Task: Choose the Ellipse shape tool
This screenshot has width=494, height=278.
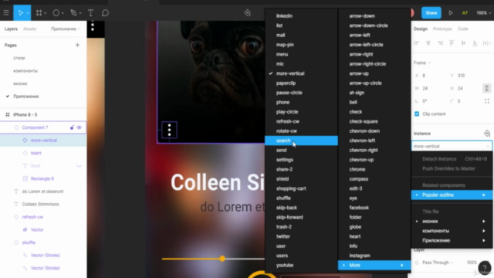Action: [56, 13]
